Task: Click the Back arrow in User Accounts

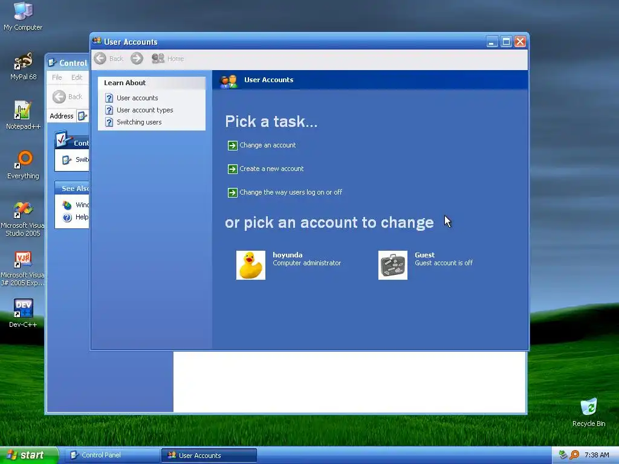Action: [100, 59]
